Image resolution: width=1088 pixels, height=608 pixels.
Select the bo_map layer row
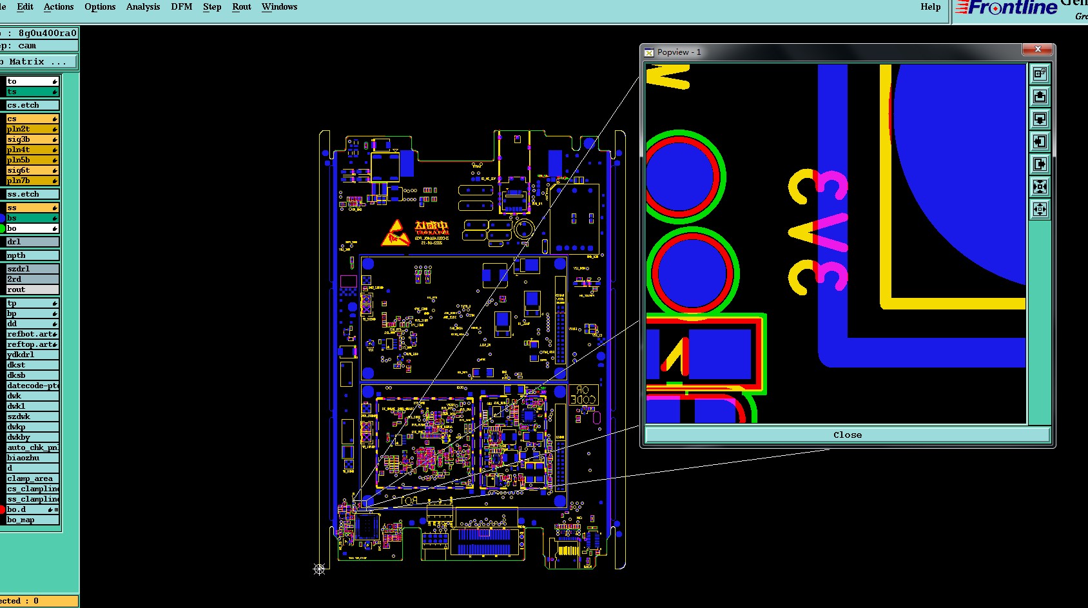(x=32, y=520)
